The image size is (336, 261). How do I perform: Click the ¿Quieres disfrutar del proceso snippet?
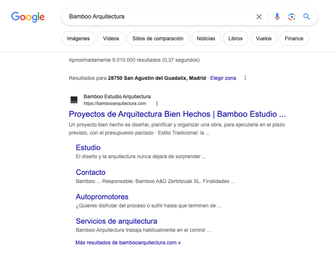pyautogui.click(x=149, y=206)
